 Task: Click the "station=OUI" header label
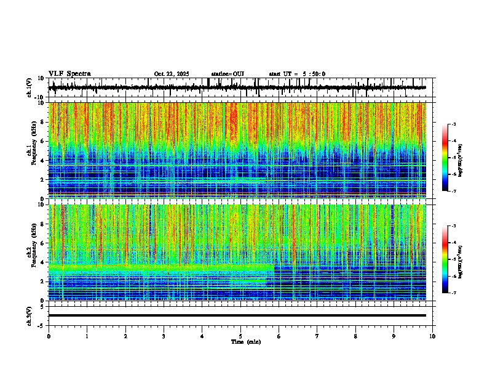click(228, 74)
